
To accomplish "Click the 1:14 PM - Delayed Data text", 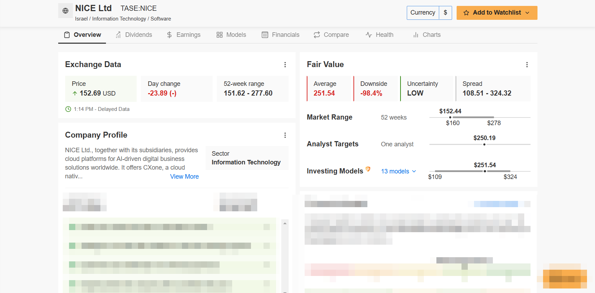I will (x=101, y=109).
